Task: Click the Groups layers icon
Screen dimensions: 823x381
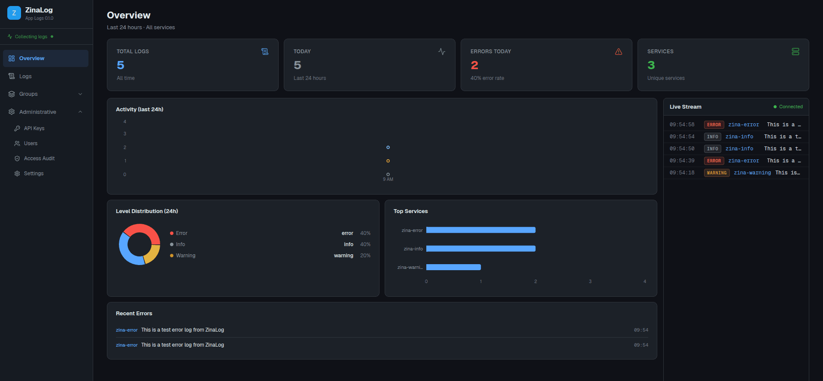Action: pos(12,94)
